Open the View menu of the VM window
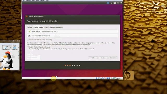 click(x=33, y=1)
